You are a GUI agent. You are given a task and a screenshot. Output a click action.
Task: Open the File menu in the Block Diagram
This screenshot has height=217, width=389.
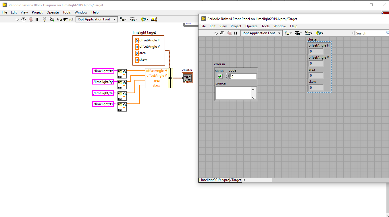[4, 12]
